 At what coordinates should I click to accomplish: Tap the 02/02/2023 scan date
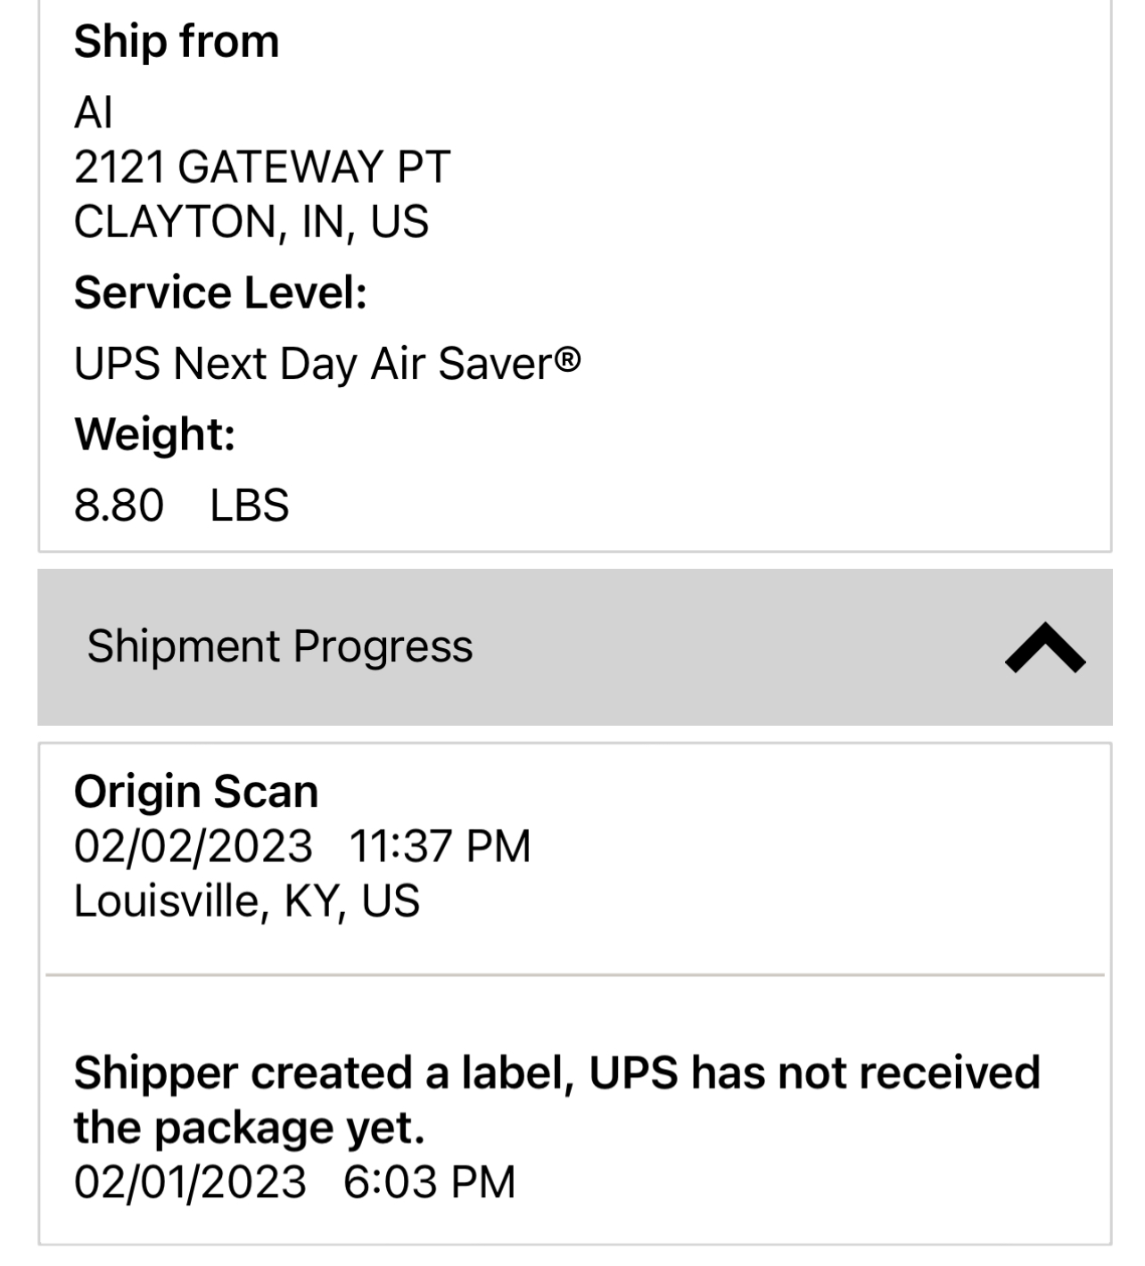(x=193, y=845)
